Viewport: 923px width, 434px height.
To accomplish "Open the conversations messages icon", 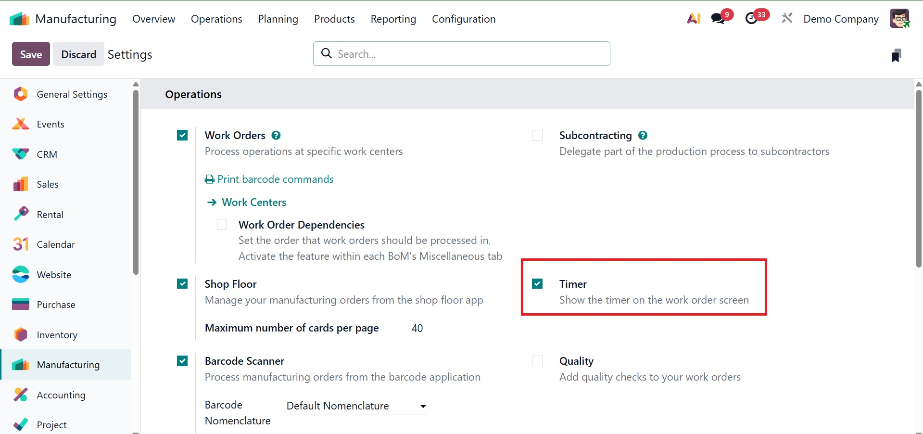I will [718, 19].
